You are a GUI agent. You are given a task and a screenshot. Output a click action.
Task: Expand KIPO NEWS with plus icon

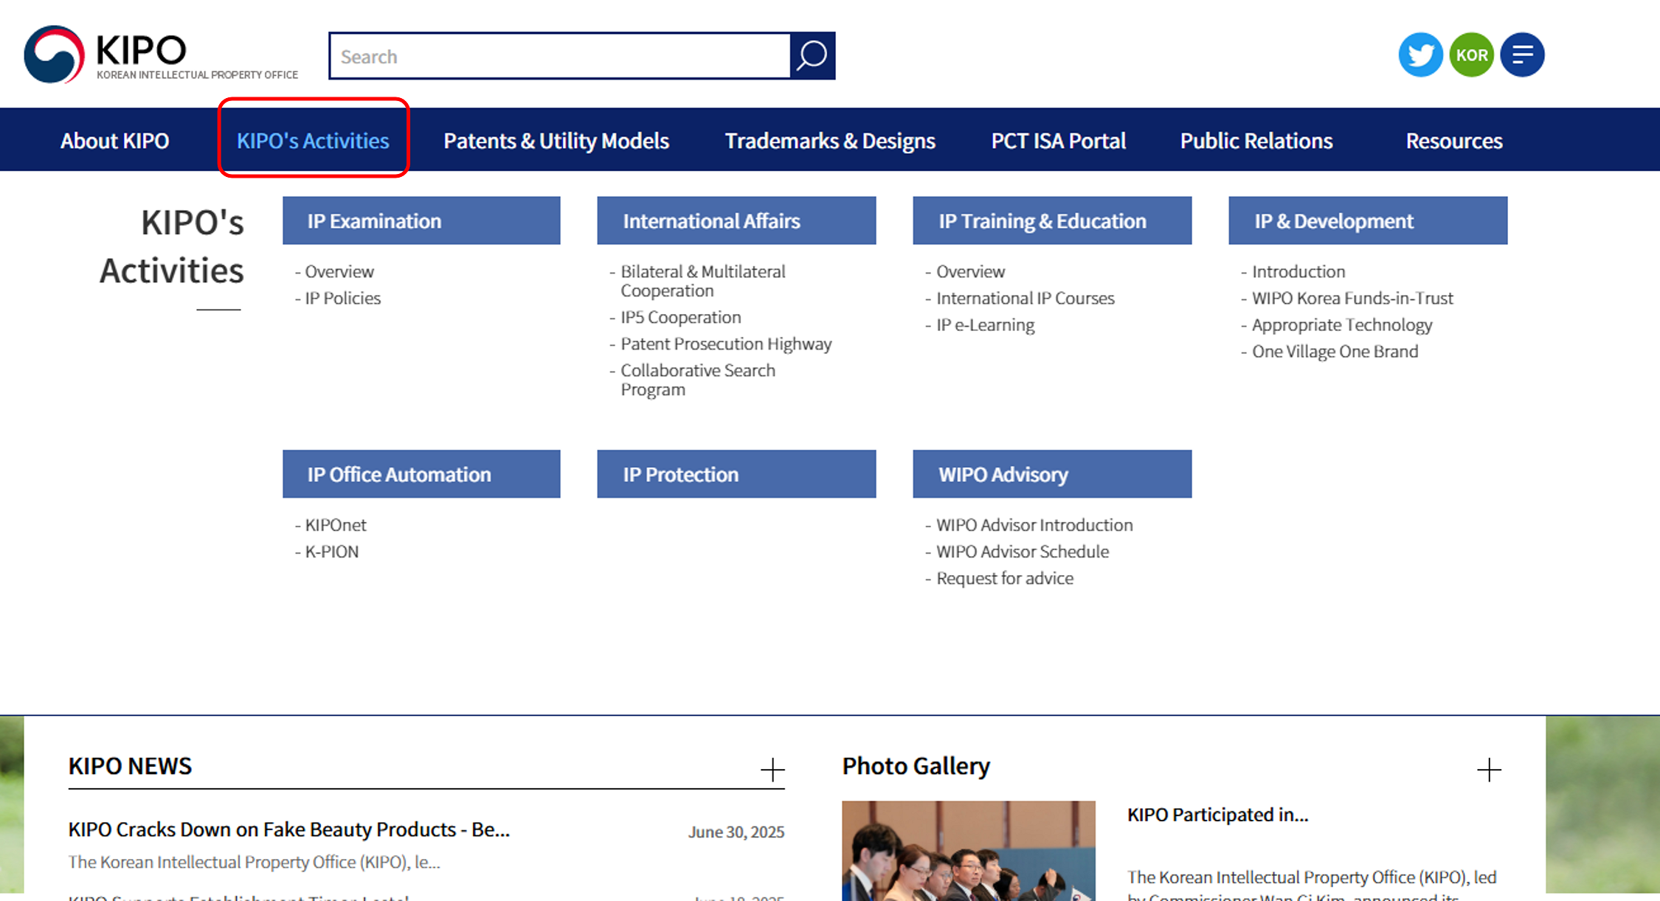point(772,770)
